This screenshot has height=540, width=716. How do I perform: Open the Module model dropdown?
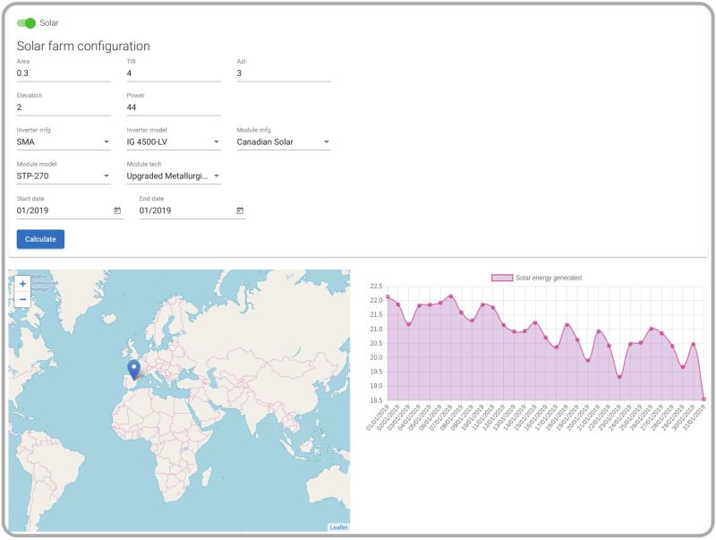point(64,176)
